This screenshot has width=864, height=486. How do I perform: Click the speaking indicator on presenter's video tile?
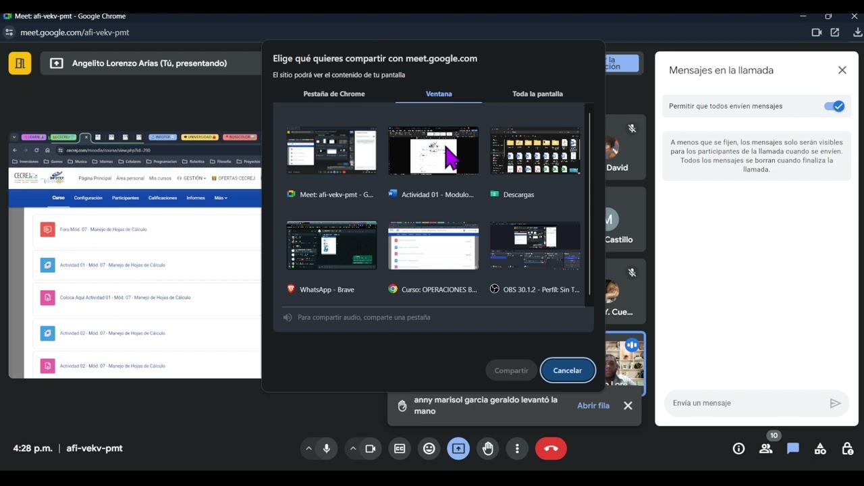coord(632,345)
